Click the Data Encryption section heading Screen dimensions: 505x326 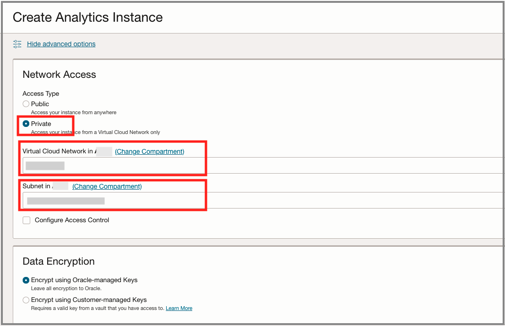[x=59, y=261]
